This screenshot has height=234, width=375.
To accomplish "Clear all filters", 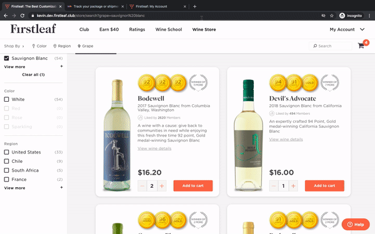I will click(x=33, y=74).
